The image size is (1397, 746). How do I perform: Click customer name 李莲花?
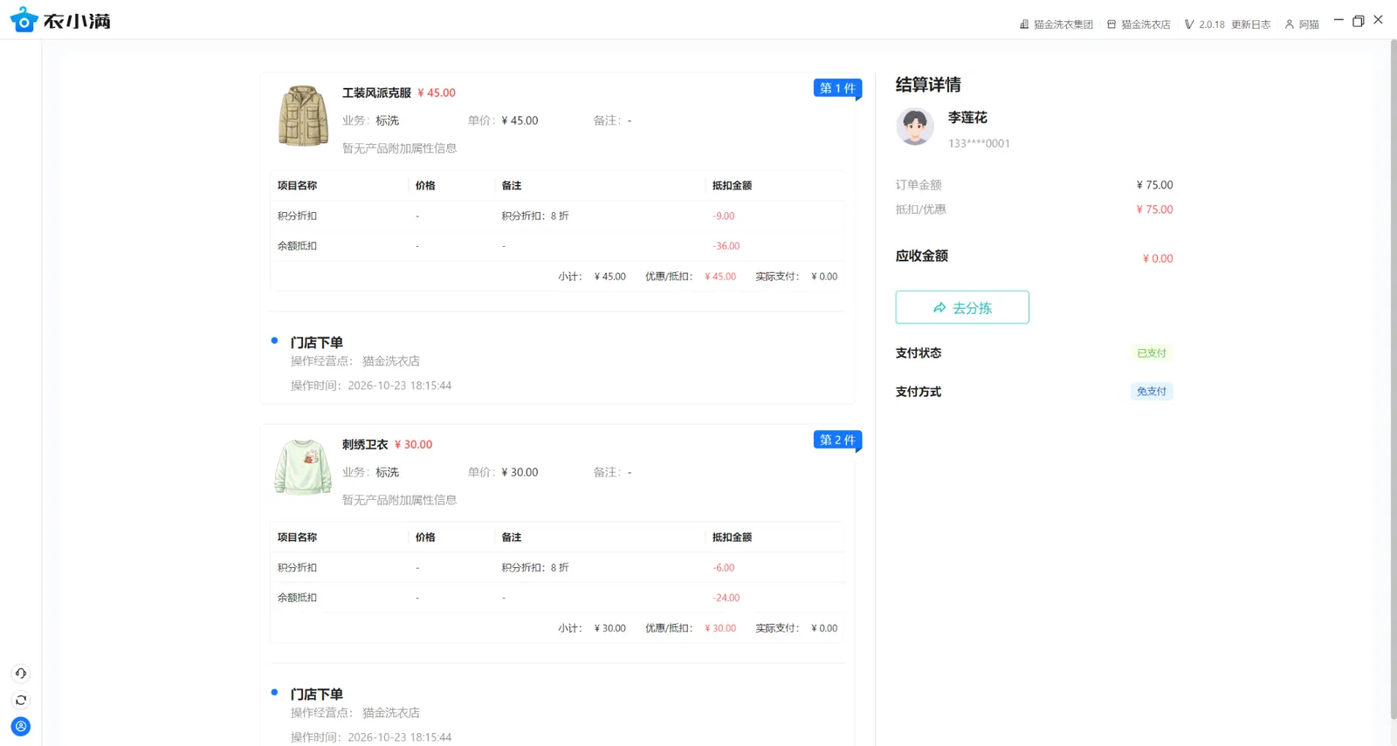(967, 117)
